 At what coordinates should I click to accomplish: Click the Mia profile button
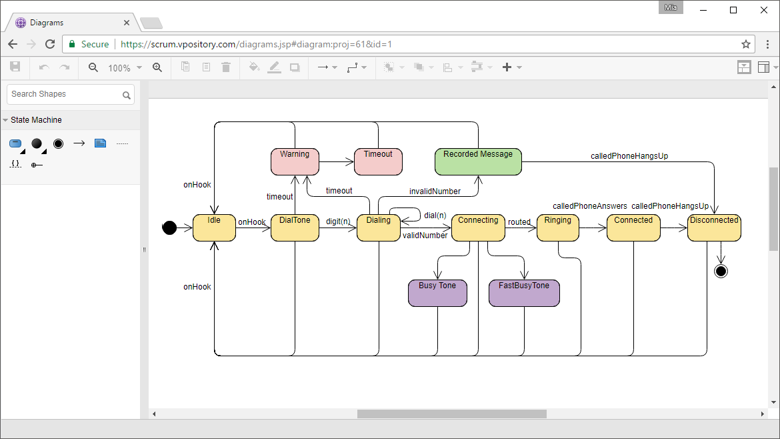671,7
